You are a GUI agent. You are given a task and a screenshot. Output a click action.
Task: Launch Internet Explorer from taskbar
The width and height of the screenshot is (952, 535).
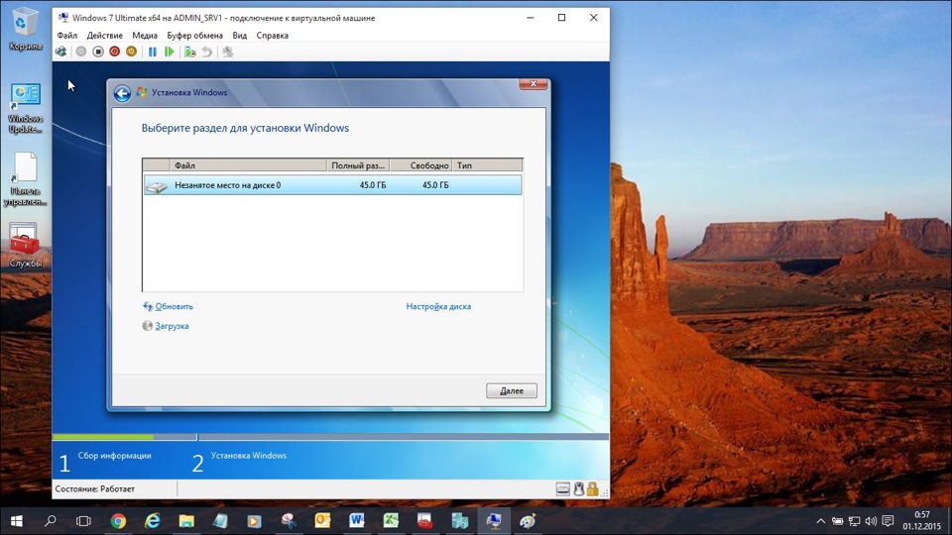(x=152, y=521)
